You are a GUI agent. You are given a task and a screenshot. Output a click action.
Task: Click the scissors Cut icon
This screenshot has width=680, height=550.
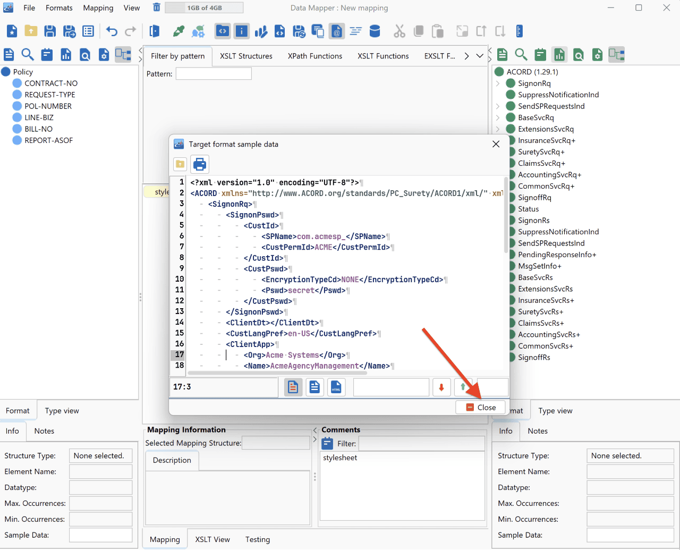pos(399,31)
